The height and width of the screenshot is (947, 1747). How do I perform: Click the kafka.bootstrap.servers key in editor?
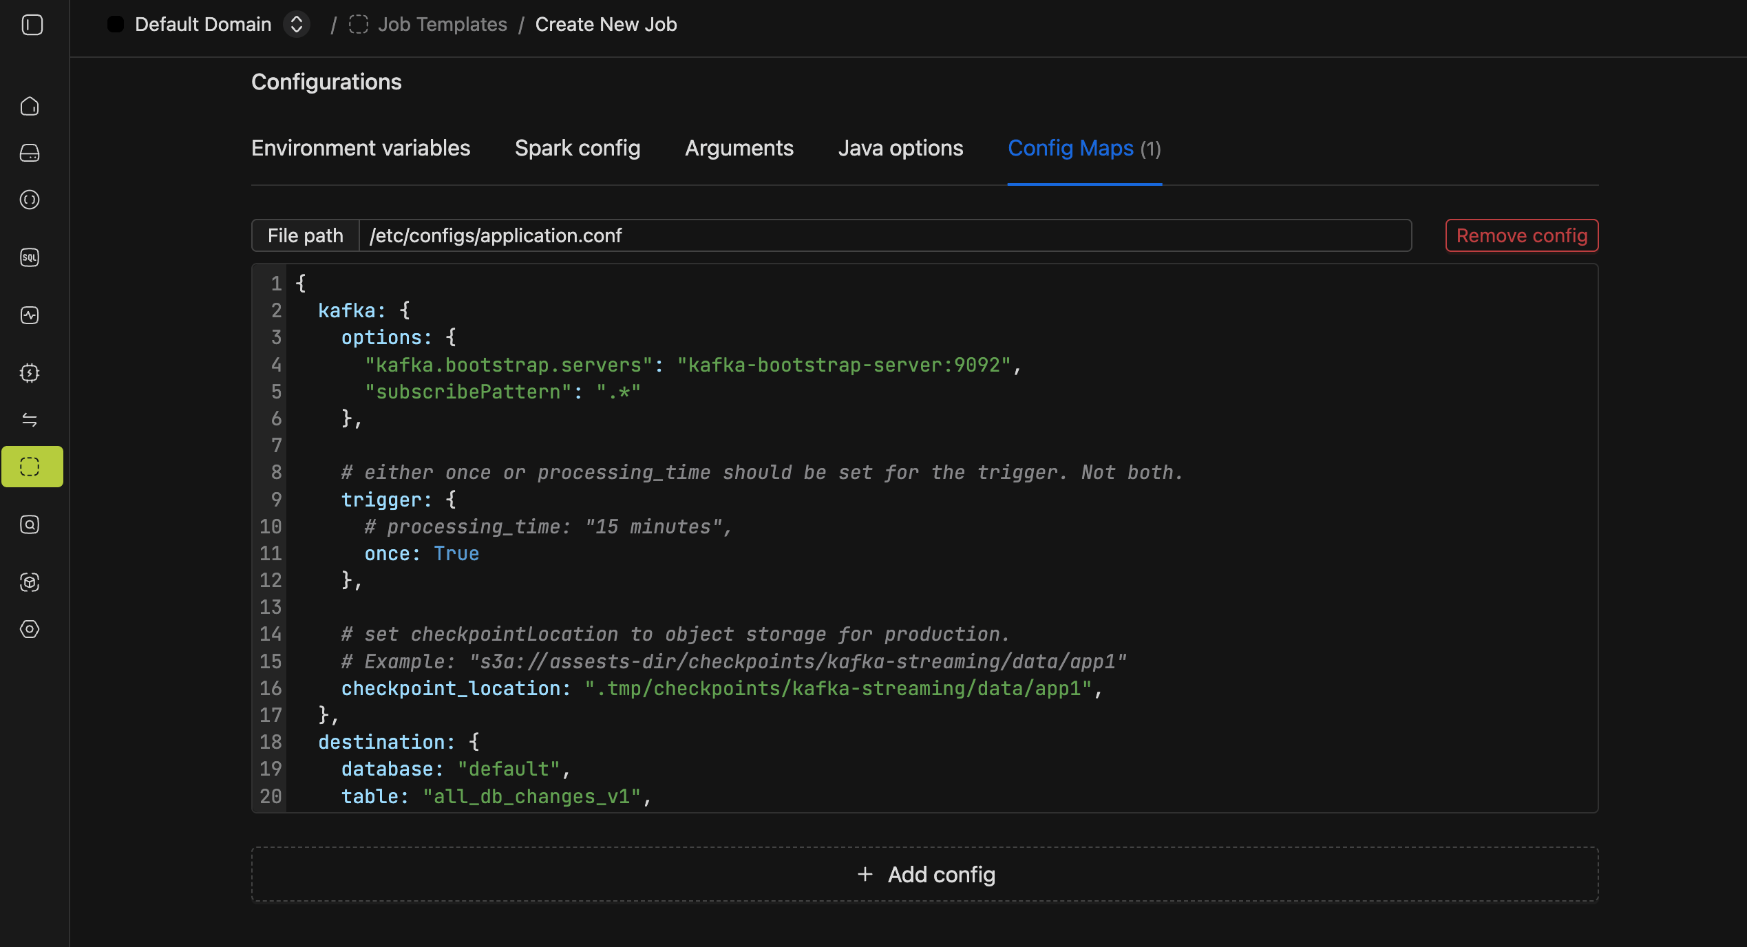click(x=509, y=365)
